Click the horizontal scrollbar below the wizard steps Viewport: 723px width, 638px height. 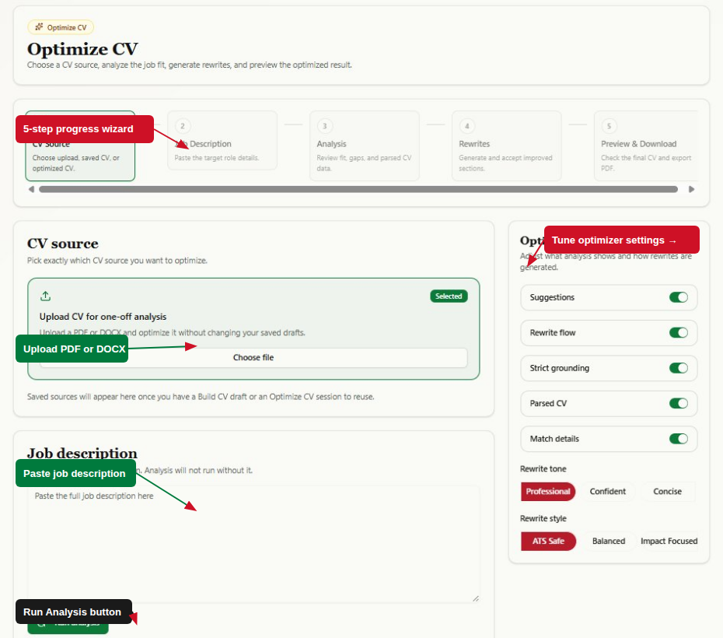[x=358, y=189]
